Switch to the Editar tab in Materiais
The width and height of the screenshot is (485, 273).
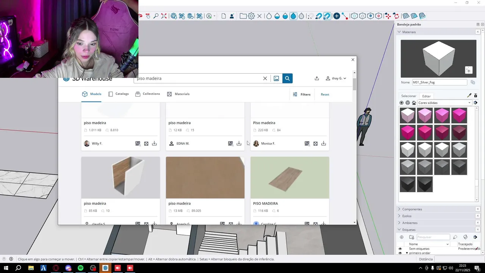(x=426, y=96)
